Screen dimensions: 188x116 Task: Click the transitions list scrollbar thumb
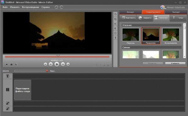point(185,28)
